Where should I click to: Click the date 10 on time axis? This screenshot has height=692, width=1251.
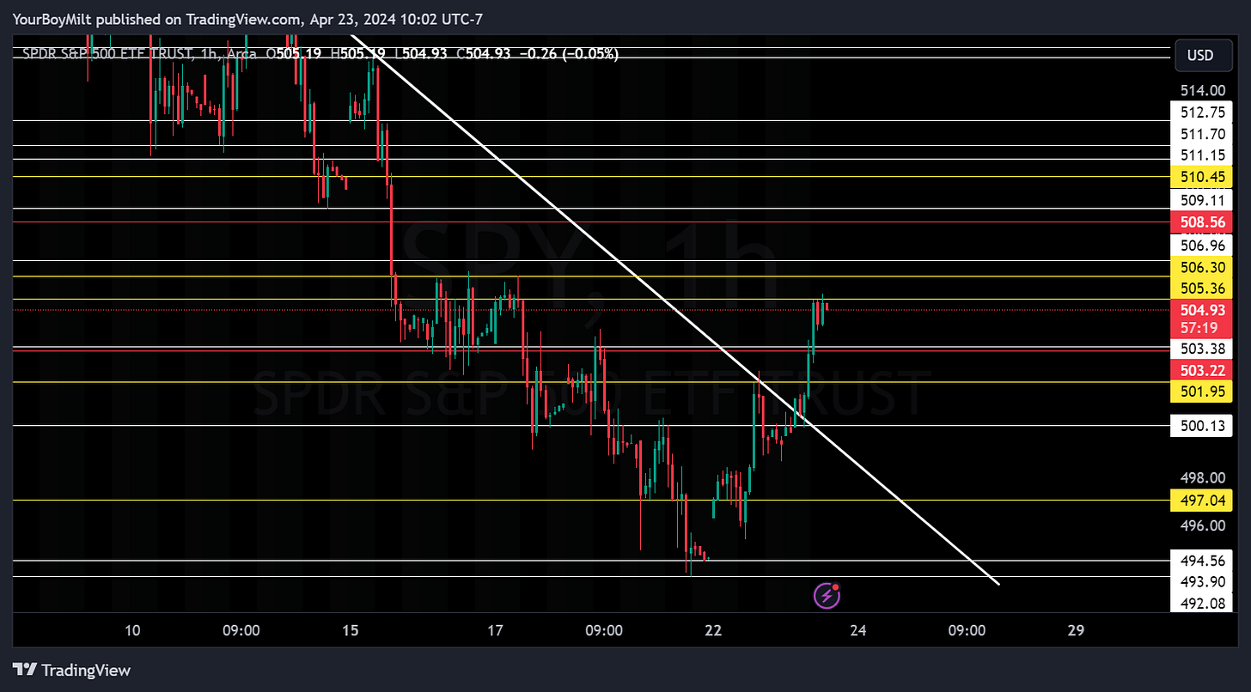[132, 630]
